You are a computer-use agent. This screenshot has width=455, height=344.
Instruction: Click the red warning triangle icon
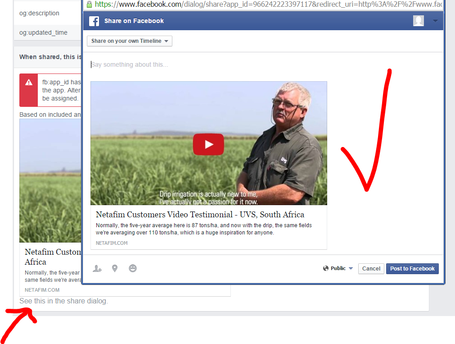[x=29, y=83]
